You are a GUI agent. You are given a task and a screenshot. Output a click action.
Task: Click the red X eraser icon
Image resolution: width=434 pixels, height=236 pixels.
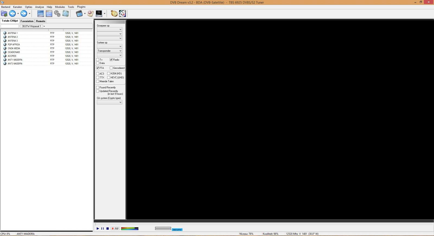coord(90,14)
